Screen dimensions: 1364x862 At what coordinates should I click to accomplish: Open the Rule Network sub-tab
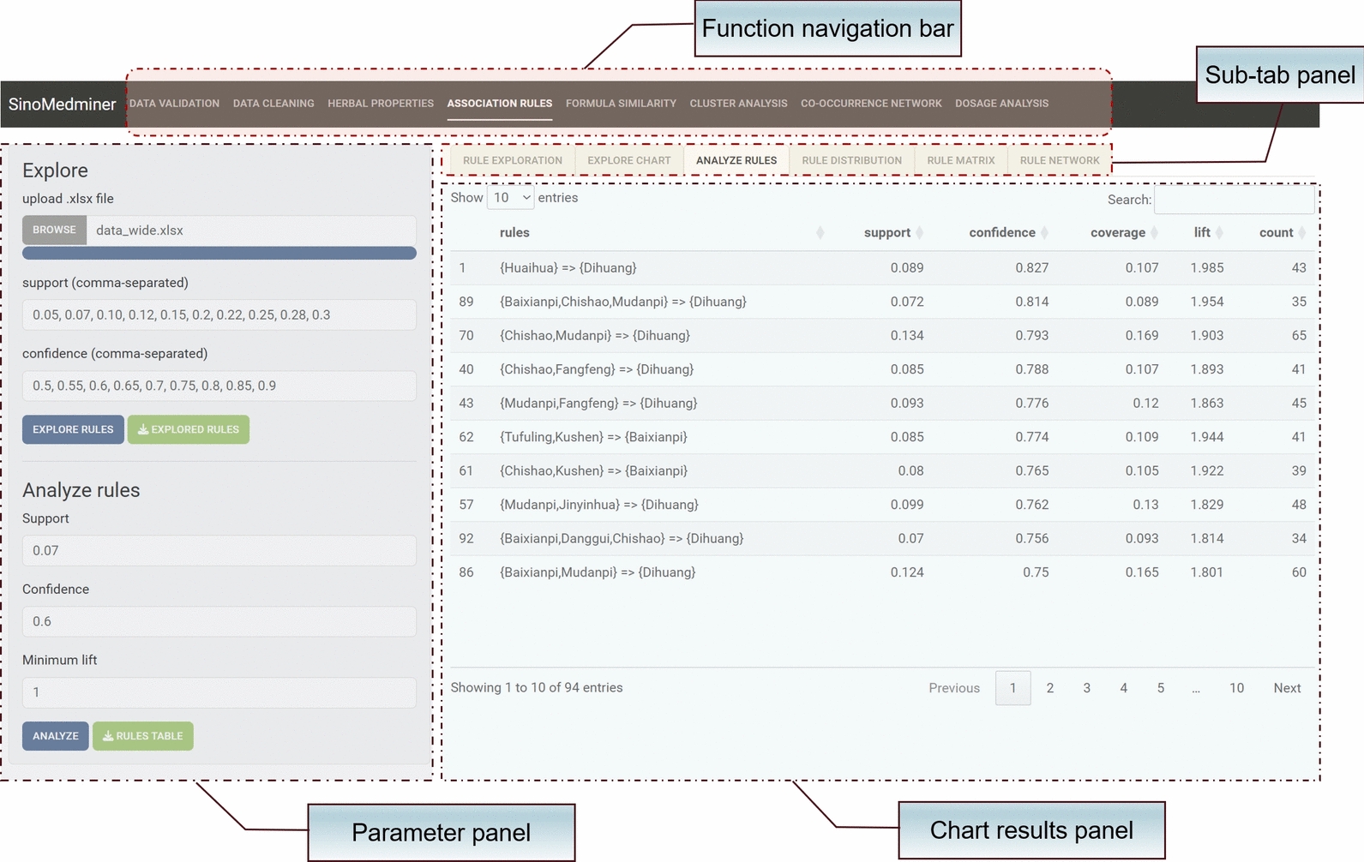tap(1060, 160)
